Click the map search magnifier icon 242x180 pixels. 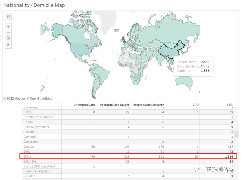8,17
